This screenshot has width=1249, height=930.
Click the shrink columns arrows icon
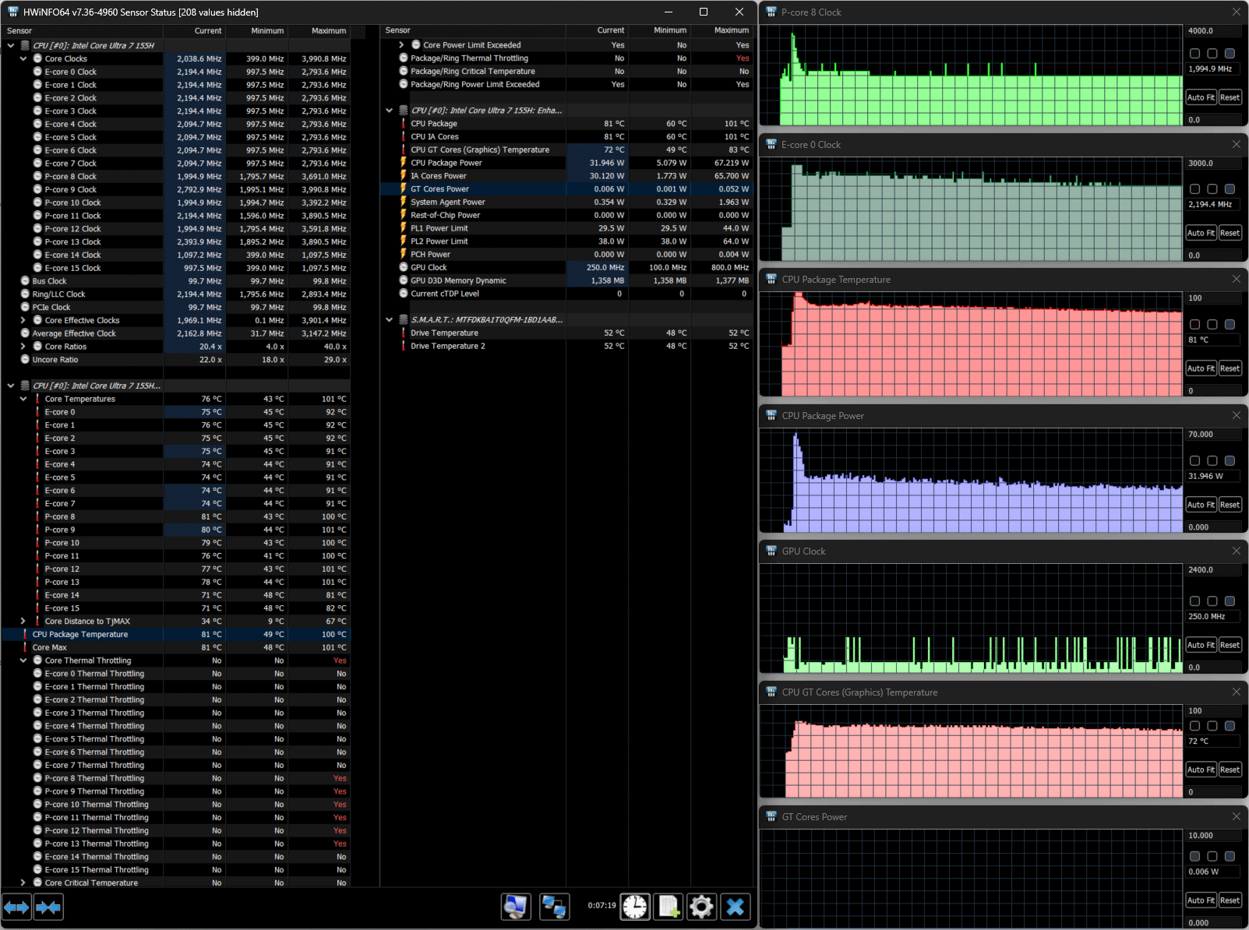(x=48, y=907)
